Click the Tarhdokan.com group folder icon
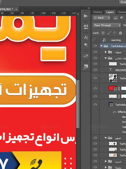Viewport: 126px width, 169px height. point(106,46)
